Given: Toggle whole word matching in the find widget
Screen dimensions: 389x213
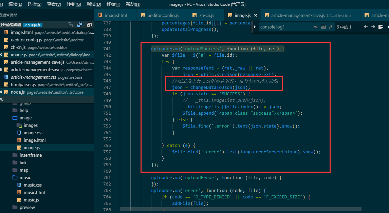Looking at the screenshot, I should tap(323, 27).
